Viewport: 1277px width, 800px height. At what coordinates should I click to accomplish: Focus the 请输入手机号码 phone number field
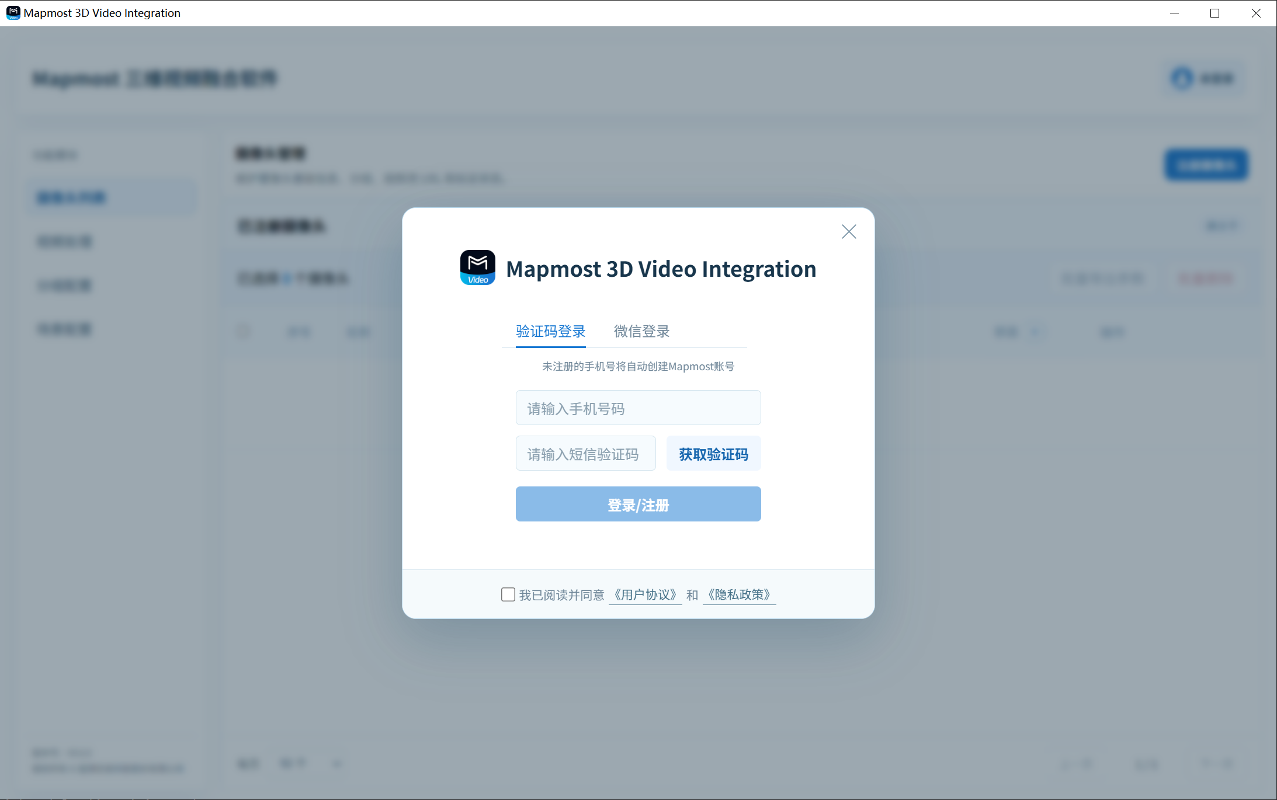(x=638, y=408)
